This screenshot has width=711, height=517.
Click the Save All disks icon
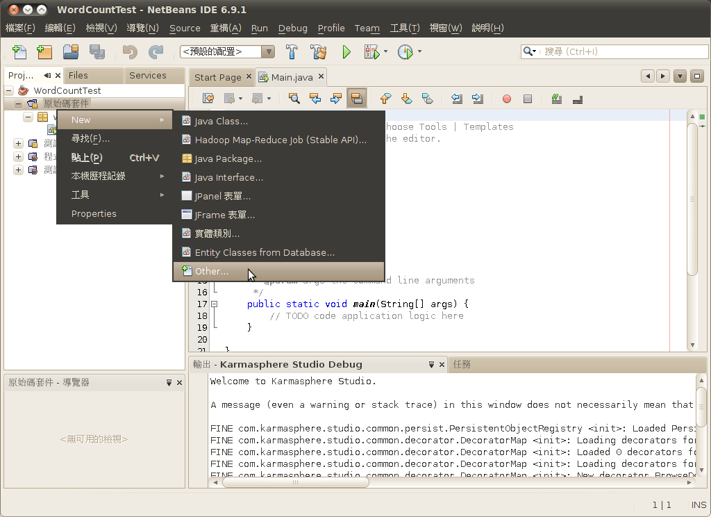(x=97, y=51)
